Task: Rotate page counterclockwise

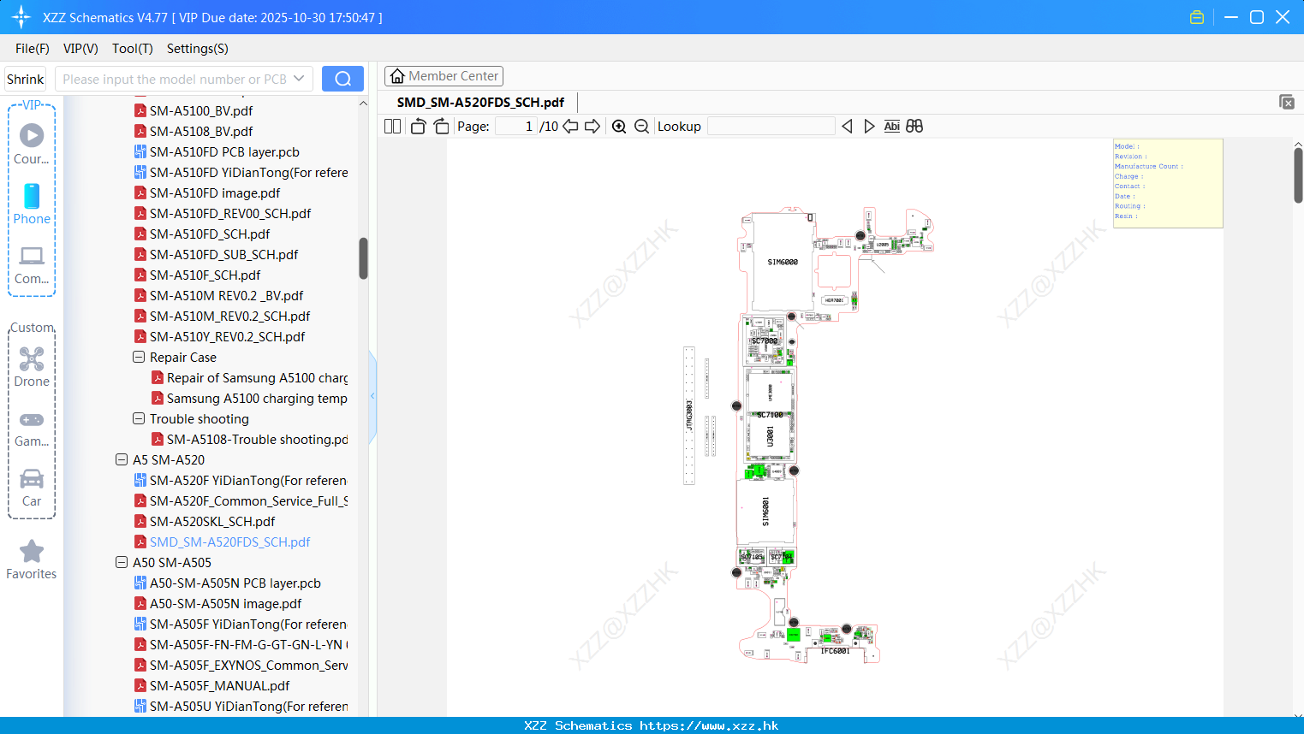Action: [x=418, y=126]
